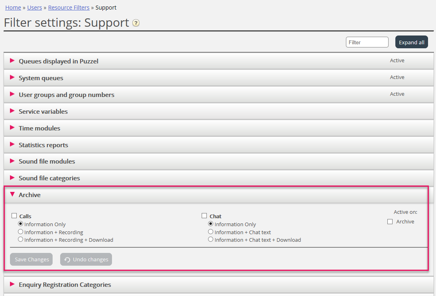Open the Service variables accordion

43,111
